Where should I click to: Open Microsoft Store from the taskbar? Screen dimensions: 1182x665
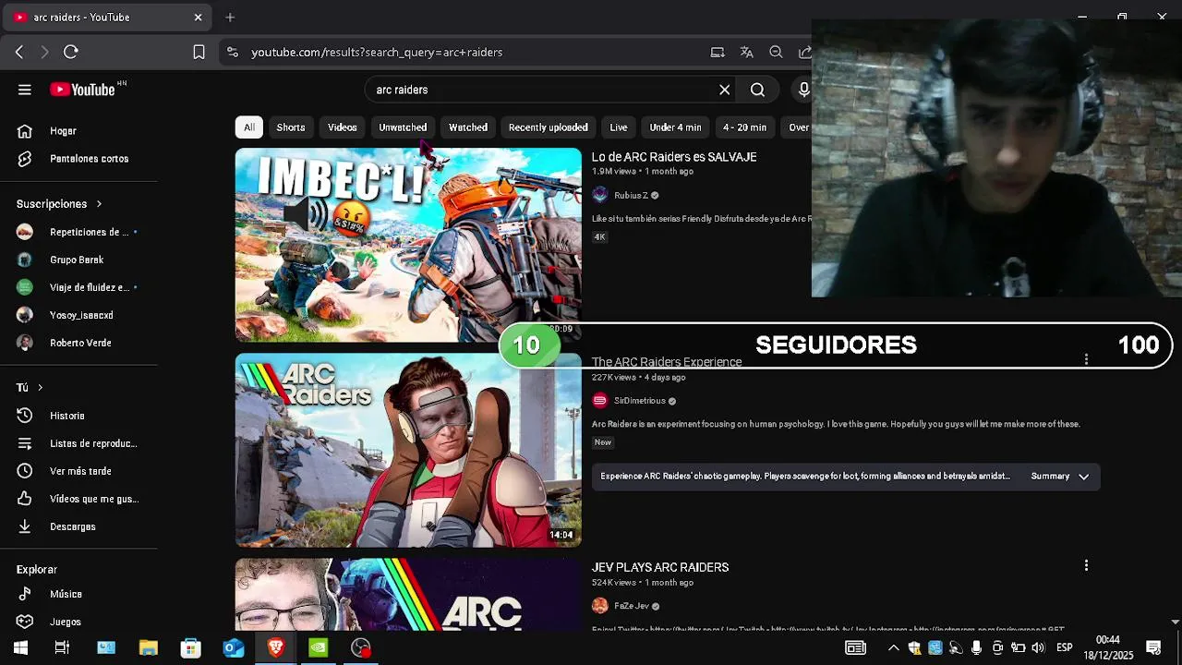coord(191,648)
